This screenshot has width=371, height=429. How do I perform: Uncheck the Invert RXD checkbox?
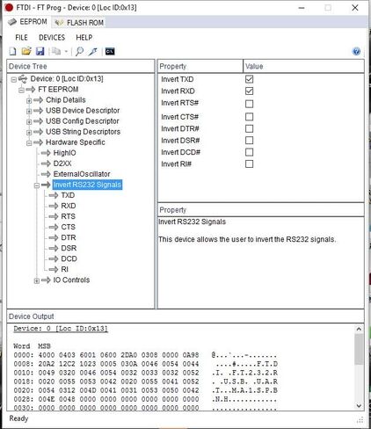pyautogui.click(x=249, y=91)
